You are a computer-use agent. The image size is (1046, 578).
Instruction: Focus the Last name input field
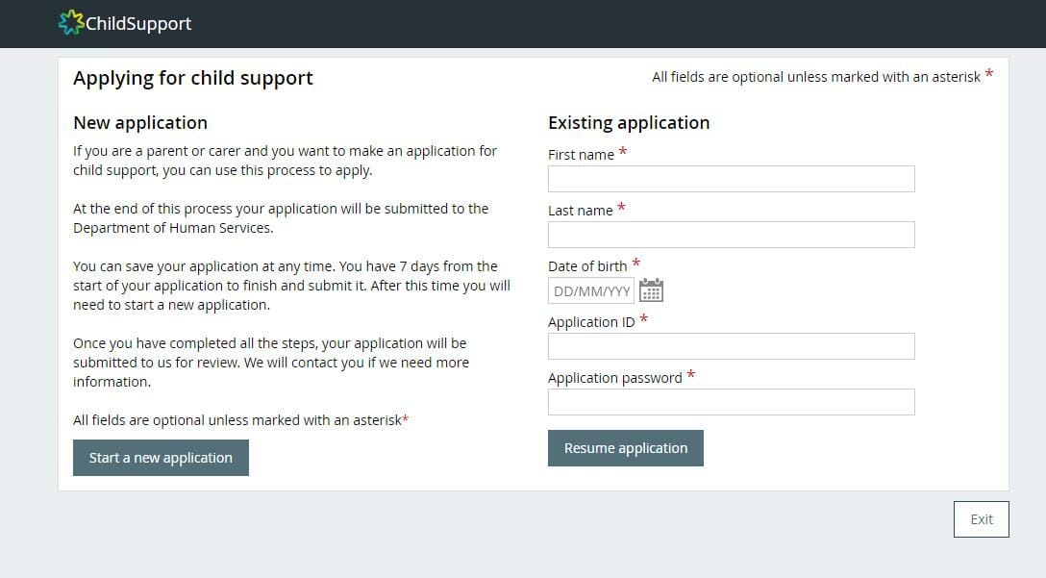point(731,235)
